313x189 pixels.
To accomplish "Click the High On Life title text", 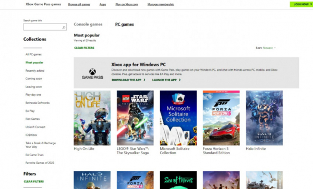I will 84,149.
